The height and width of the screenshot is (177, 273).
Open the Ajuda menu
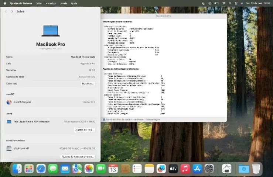[x=74, y=3]
